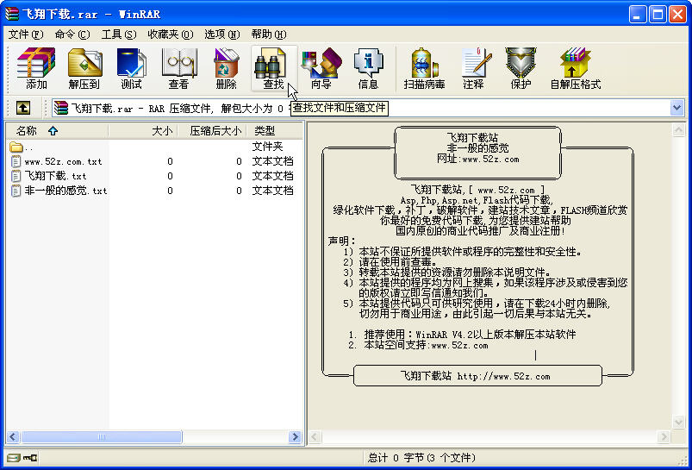Select the 飞翔下载.txt file
The image size is (692, 470).
point(55,176)
